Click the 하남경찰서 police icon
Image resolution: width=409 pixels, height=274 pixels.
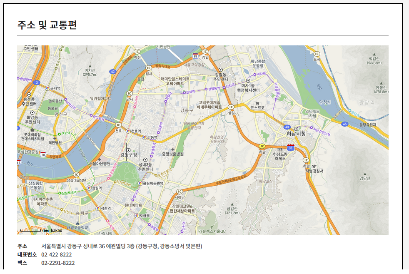click(314, 166)
